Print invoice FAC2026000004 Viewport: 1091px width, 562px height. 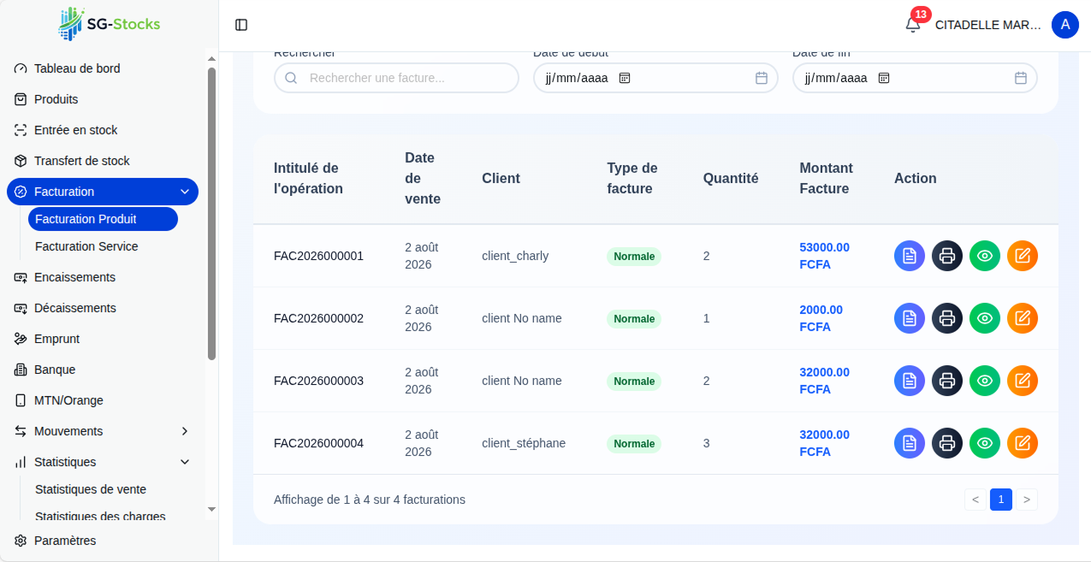tap(947, 443)
